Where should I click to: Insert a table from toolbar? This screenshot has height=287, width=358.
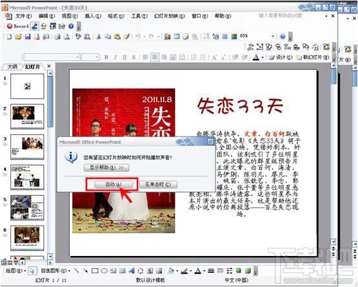pos(177,36)
